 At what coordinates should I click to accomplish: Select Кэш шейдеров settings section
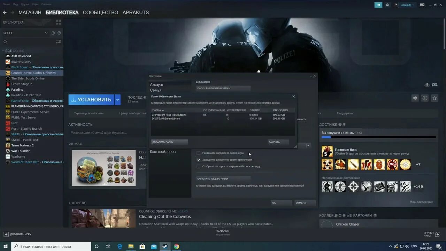(x=163, y=152)
